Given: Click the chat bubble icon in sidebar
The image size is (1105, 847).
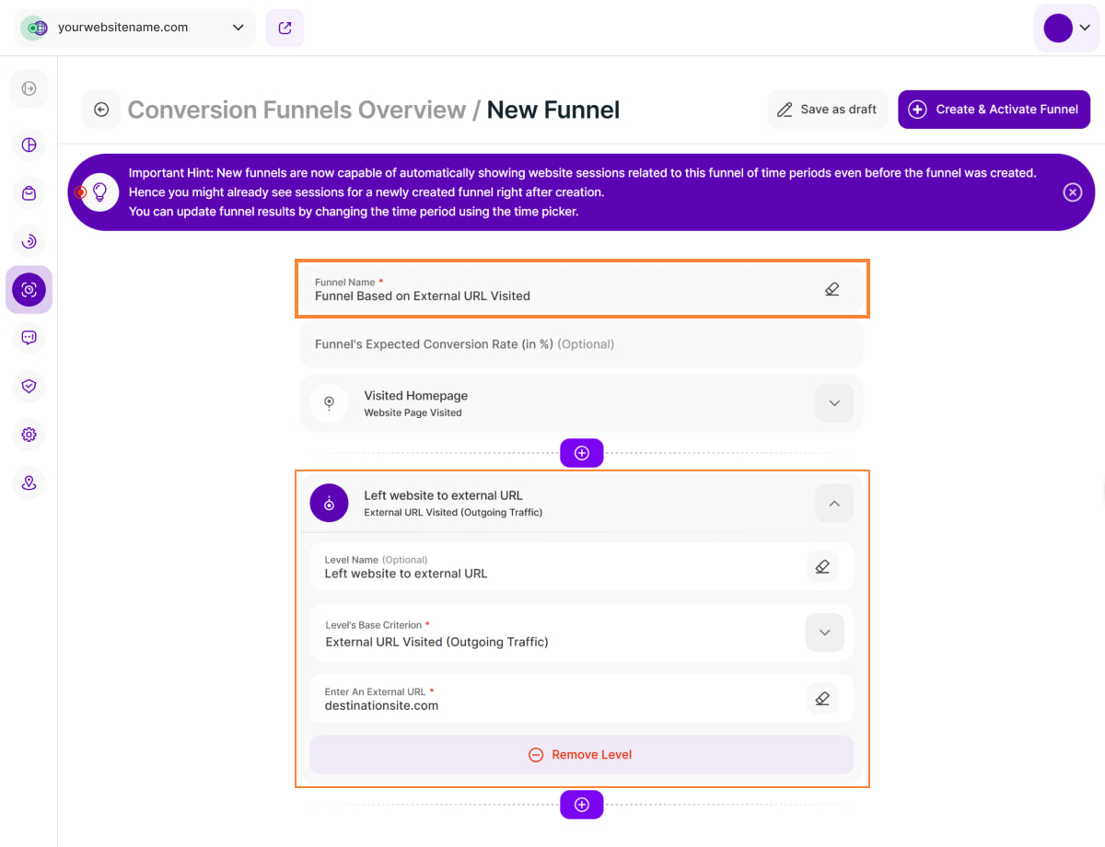Looking at the screenshot, I should 29,338.
